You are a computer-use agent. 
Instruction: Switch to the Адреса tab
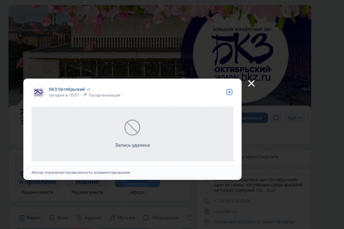89,218
